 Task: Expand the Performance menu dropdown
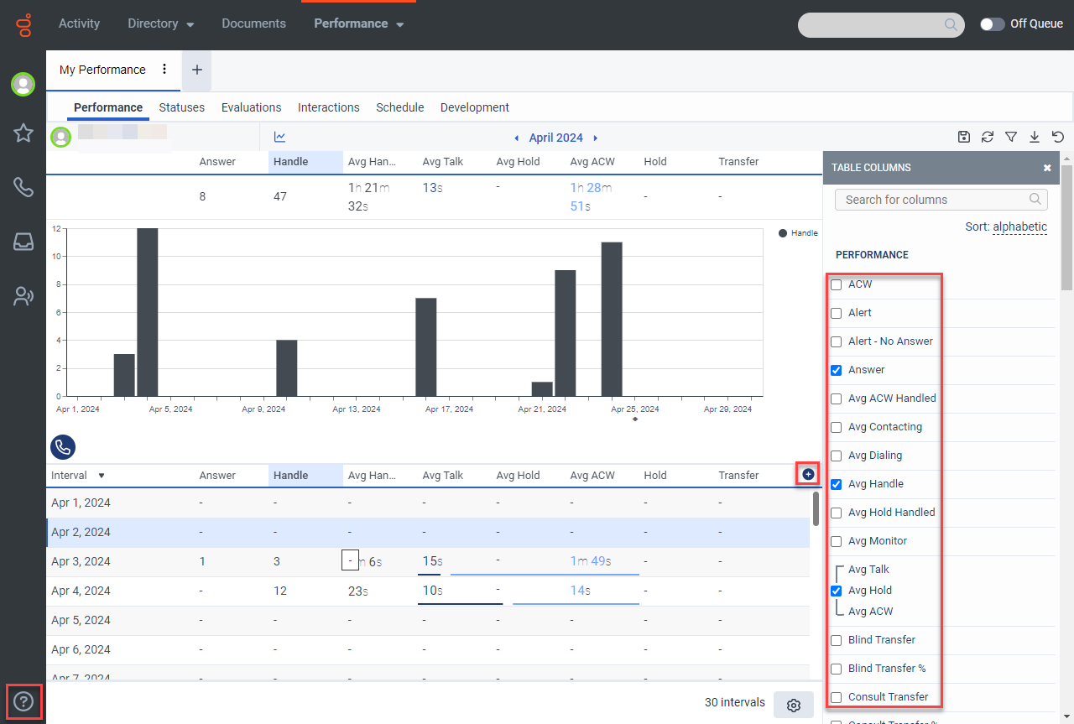point(359,23)
